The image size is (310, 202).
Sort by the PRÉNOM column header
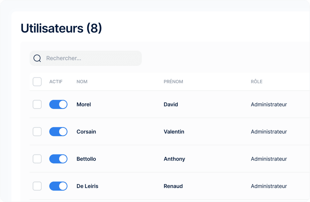(x=173, y=82)
